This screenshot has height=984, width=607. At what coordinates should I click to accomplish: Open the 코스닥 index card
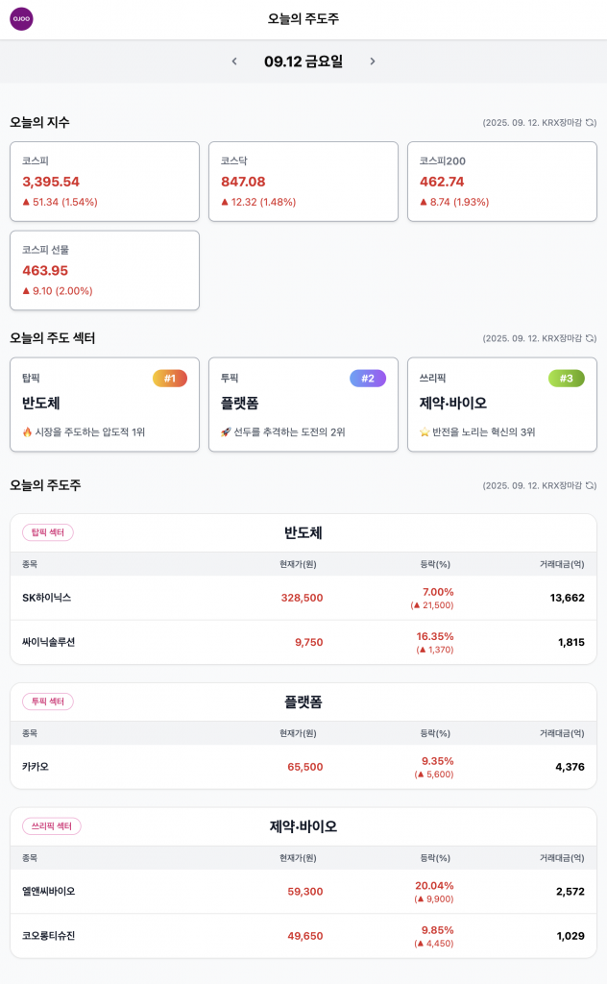pyautogui.click(x=303, y=182)
